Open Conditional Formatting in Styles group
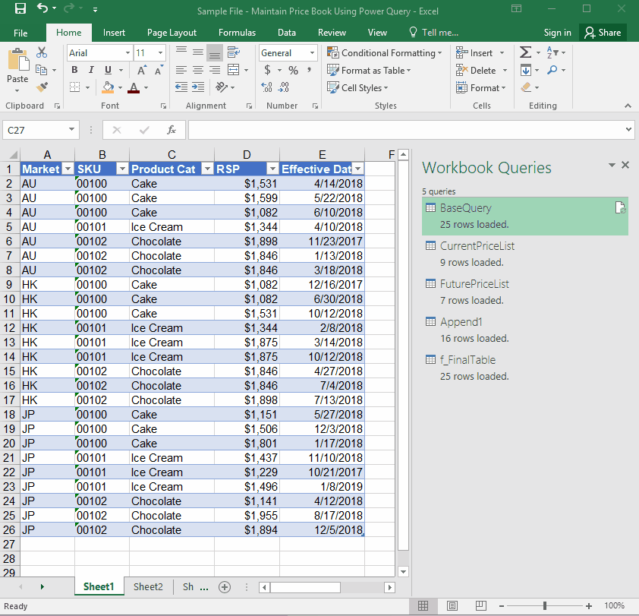639x616 pixels. pyautogui.click(x=386, y=53)
